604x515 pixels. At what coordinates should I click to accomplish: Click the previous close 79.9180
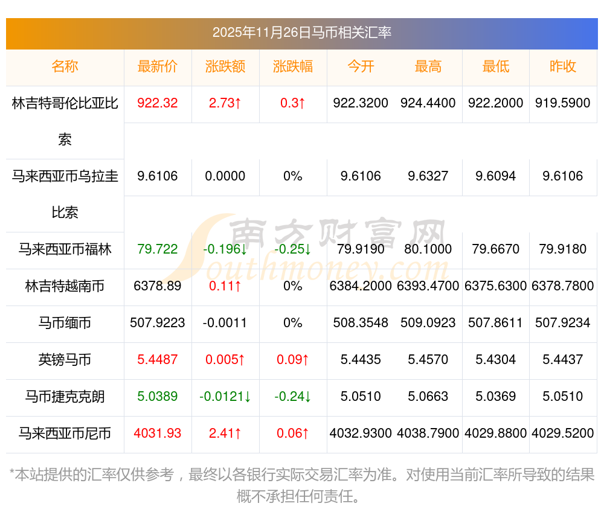pyautogui.click(x=563, y=249)
